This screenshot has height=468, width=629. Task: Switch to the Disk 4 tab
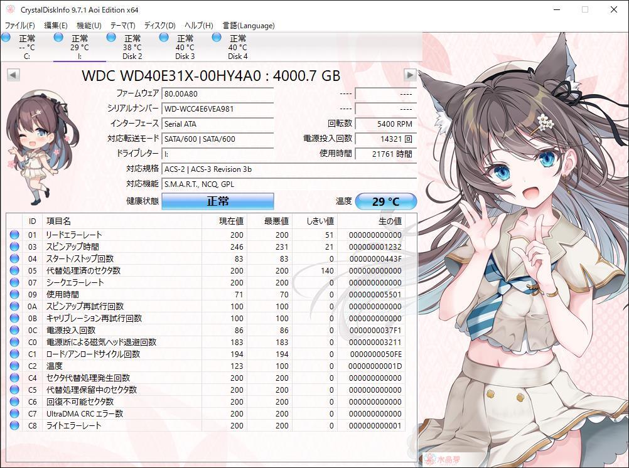[237, 47]
